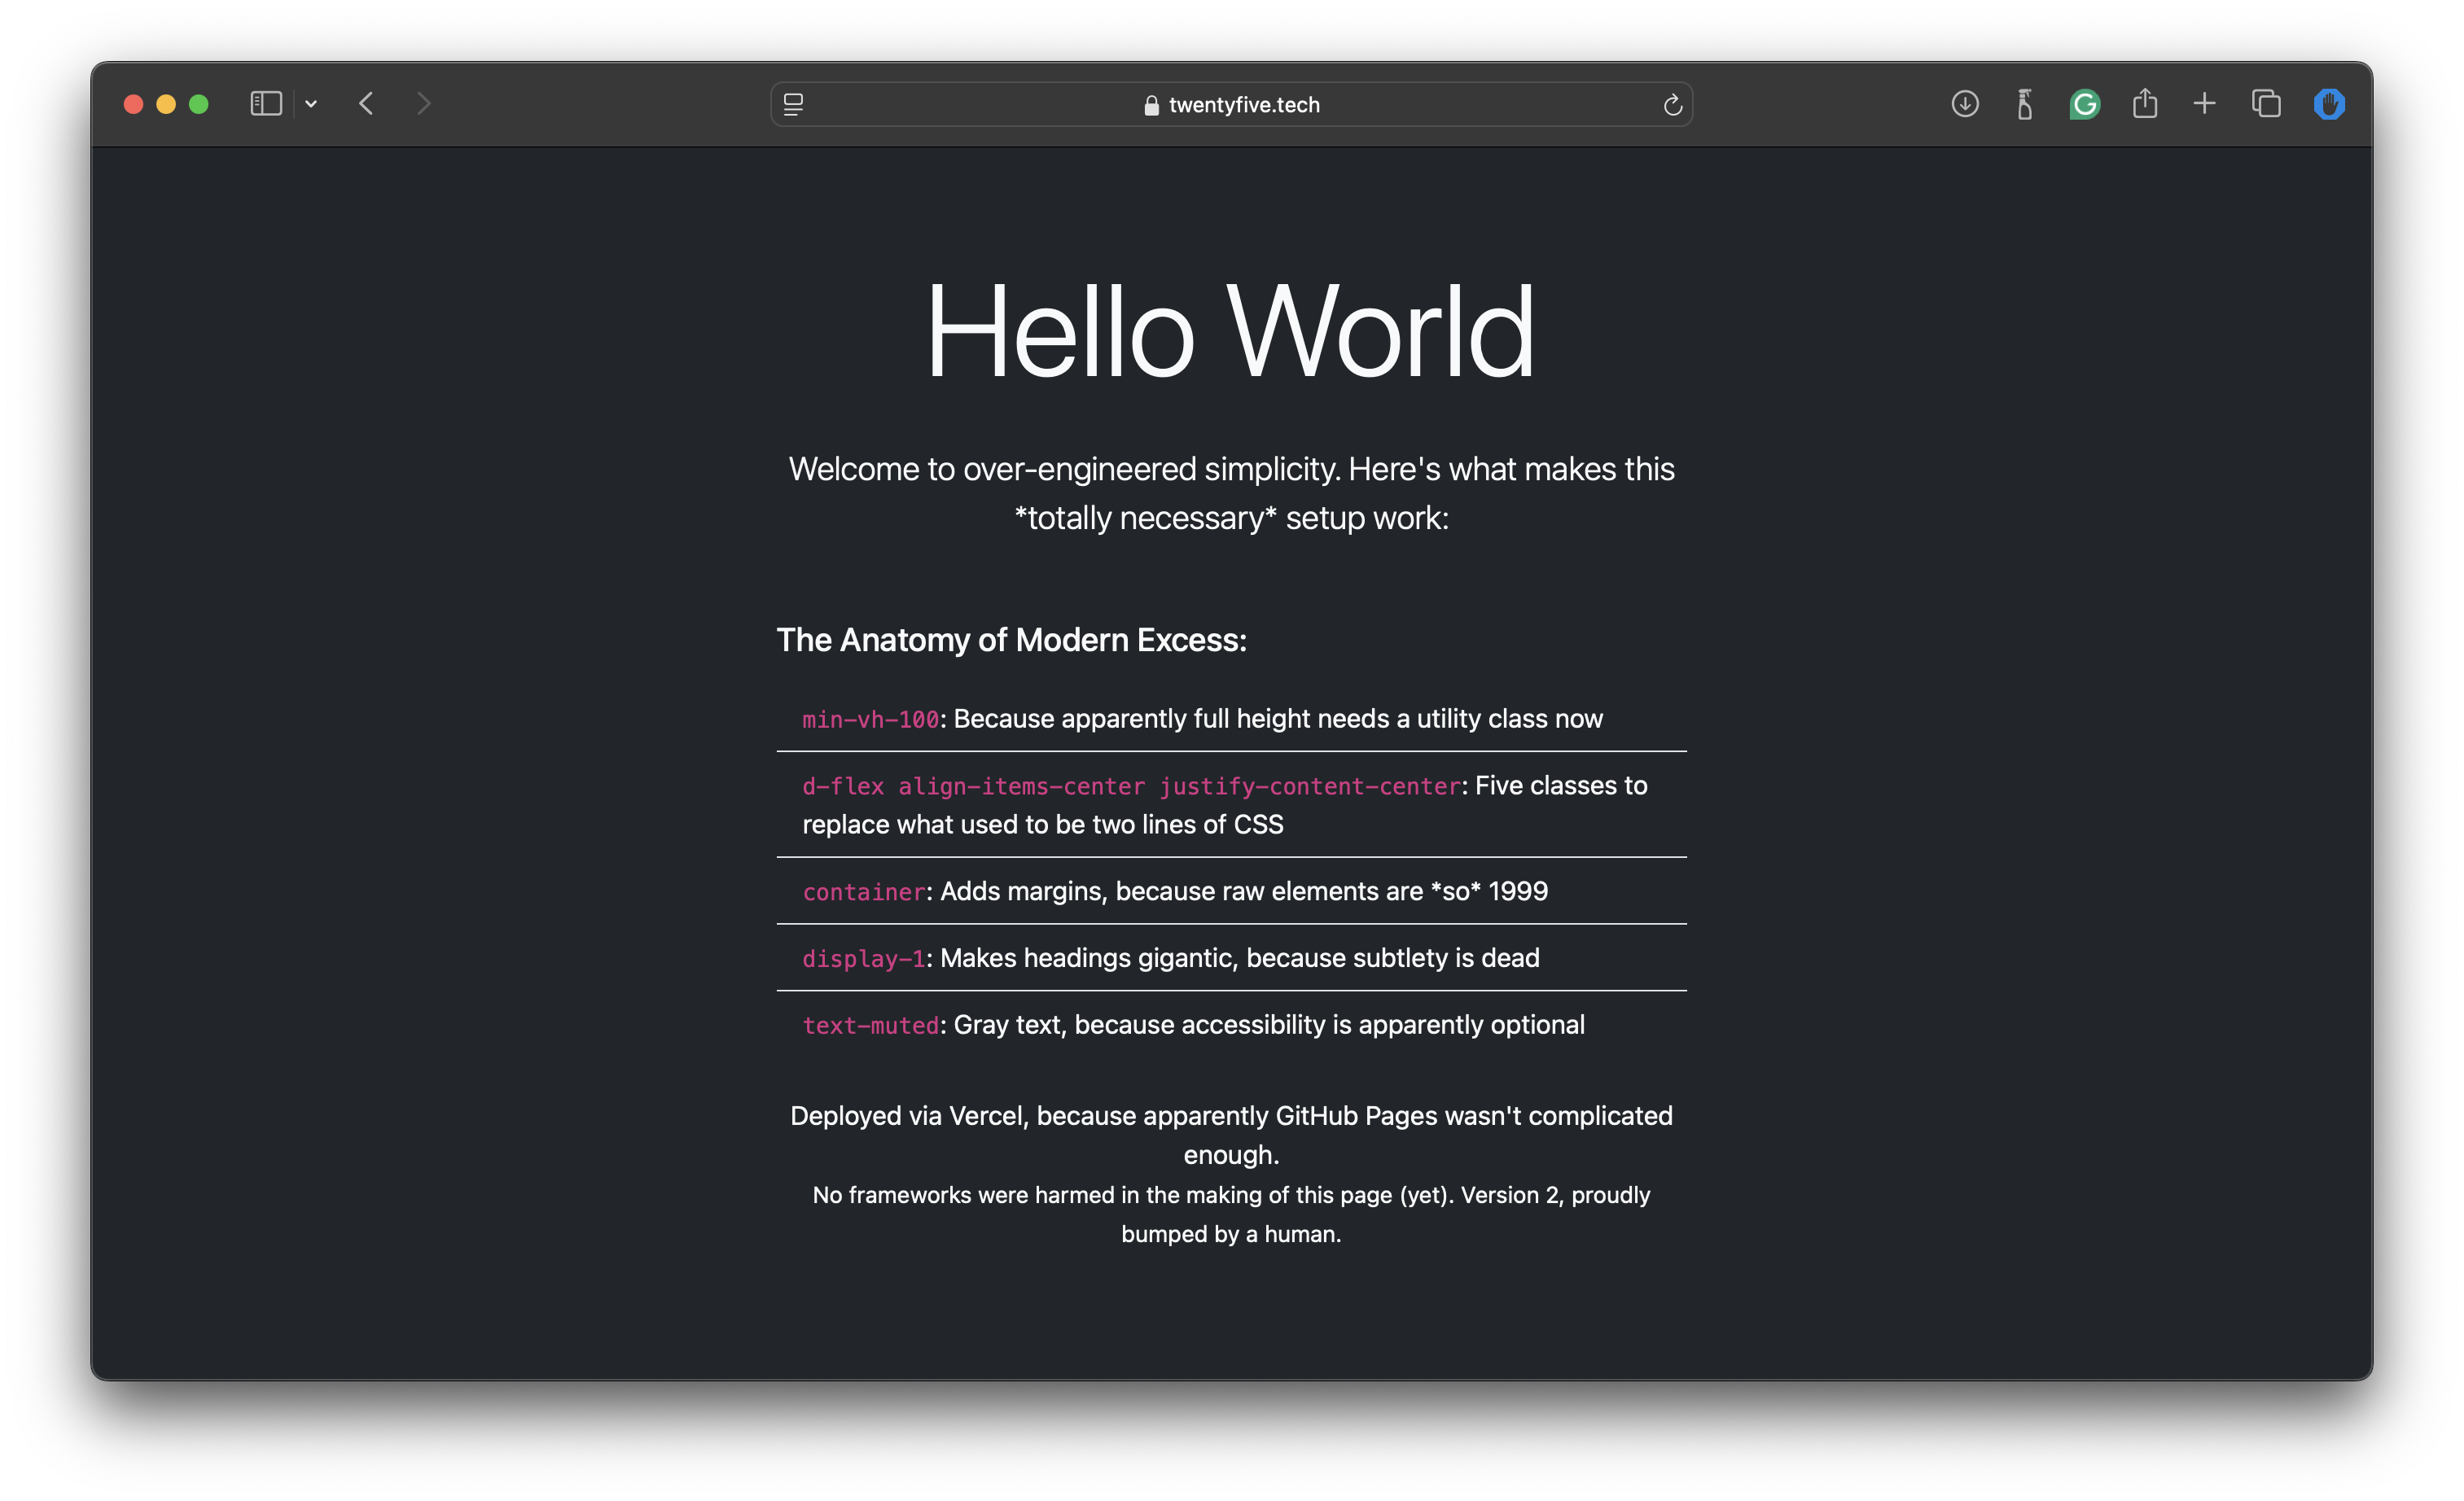The width and height of the screenshot is (2464, 1501).
Task: Open a new tab with the plus button
Action: [2204, 103]
